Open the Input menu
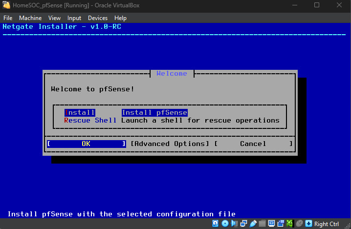This screenshot has height=229, width=351. click(x=74, y=18)
